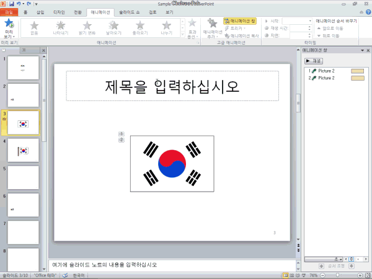Switch to the Design (디자인) tab

click(x=59, y=12)
